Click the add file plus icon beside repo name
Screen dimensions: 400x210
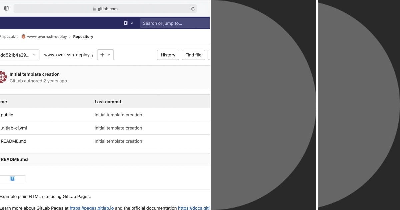103,55
